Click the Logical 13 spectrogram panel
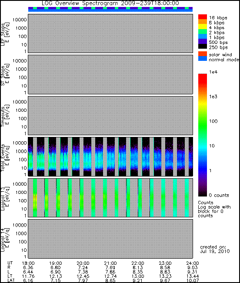 (x=110, y=198)
